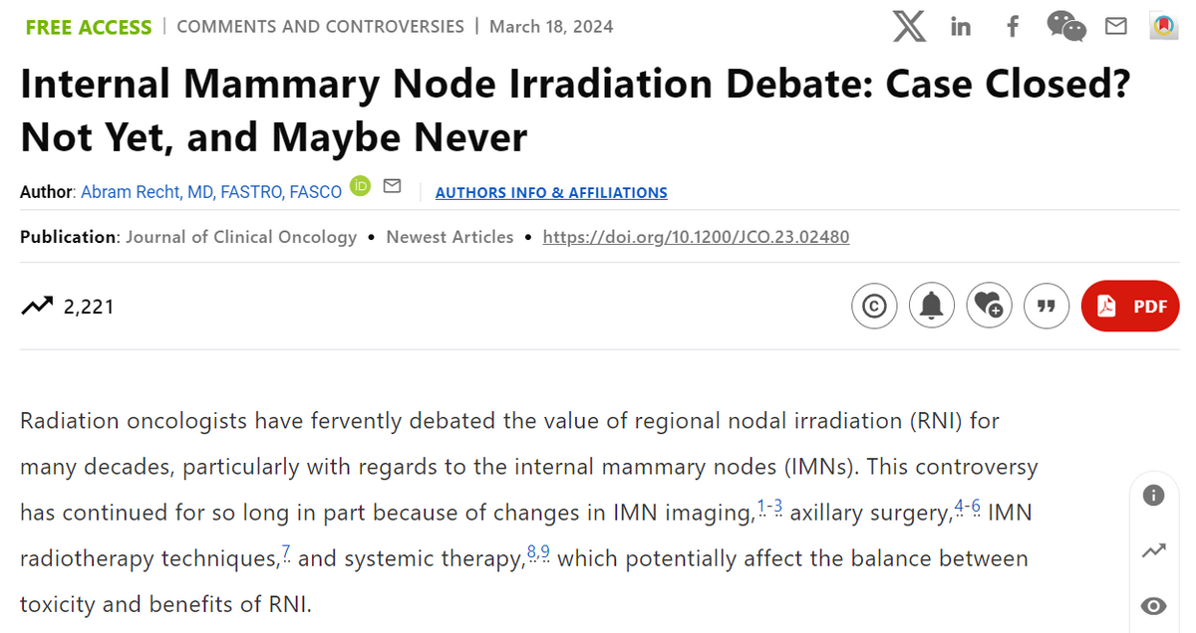Share article on X (Twitter)

pyautogui.click(x=909, y=27)
